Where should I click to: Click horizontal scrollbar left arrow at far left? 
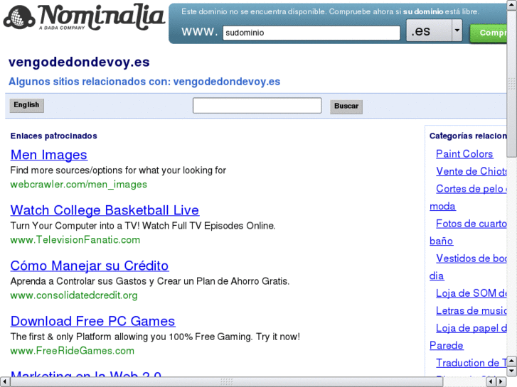pyautogui.click(x=4, y=382)
